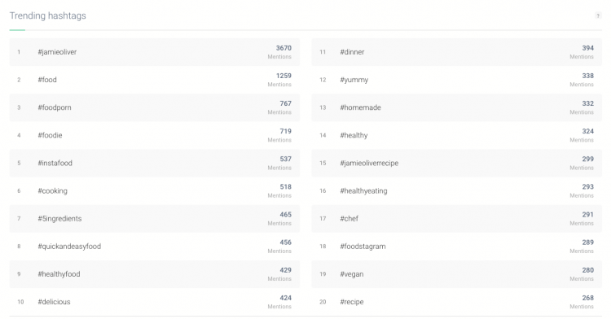Open the #jamieoliver hashtag
Image resolution: width=611 pixels, height=319 pixels.
tap(57, 52)
